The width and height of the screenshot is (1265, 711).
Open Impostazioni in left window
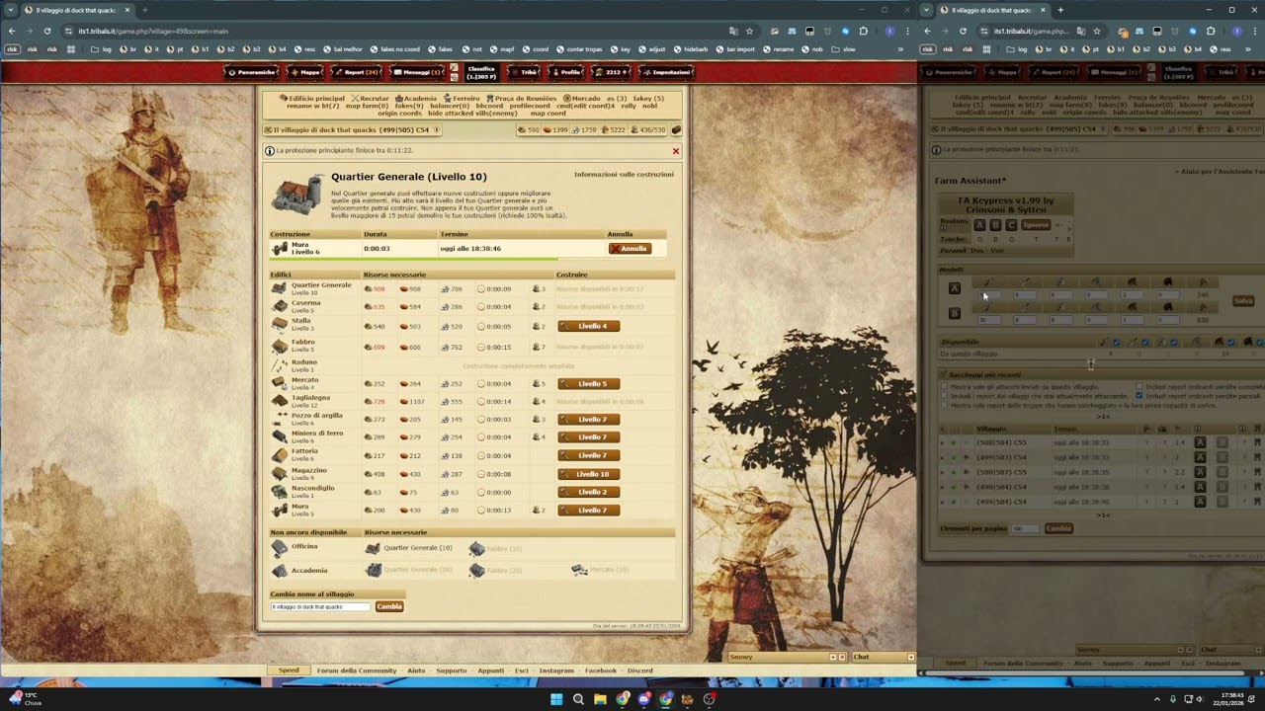667,72
